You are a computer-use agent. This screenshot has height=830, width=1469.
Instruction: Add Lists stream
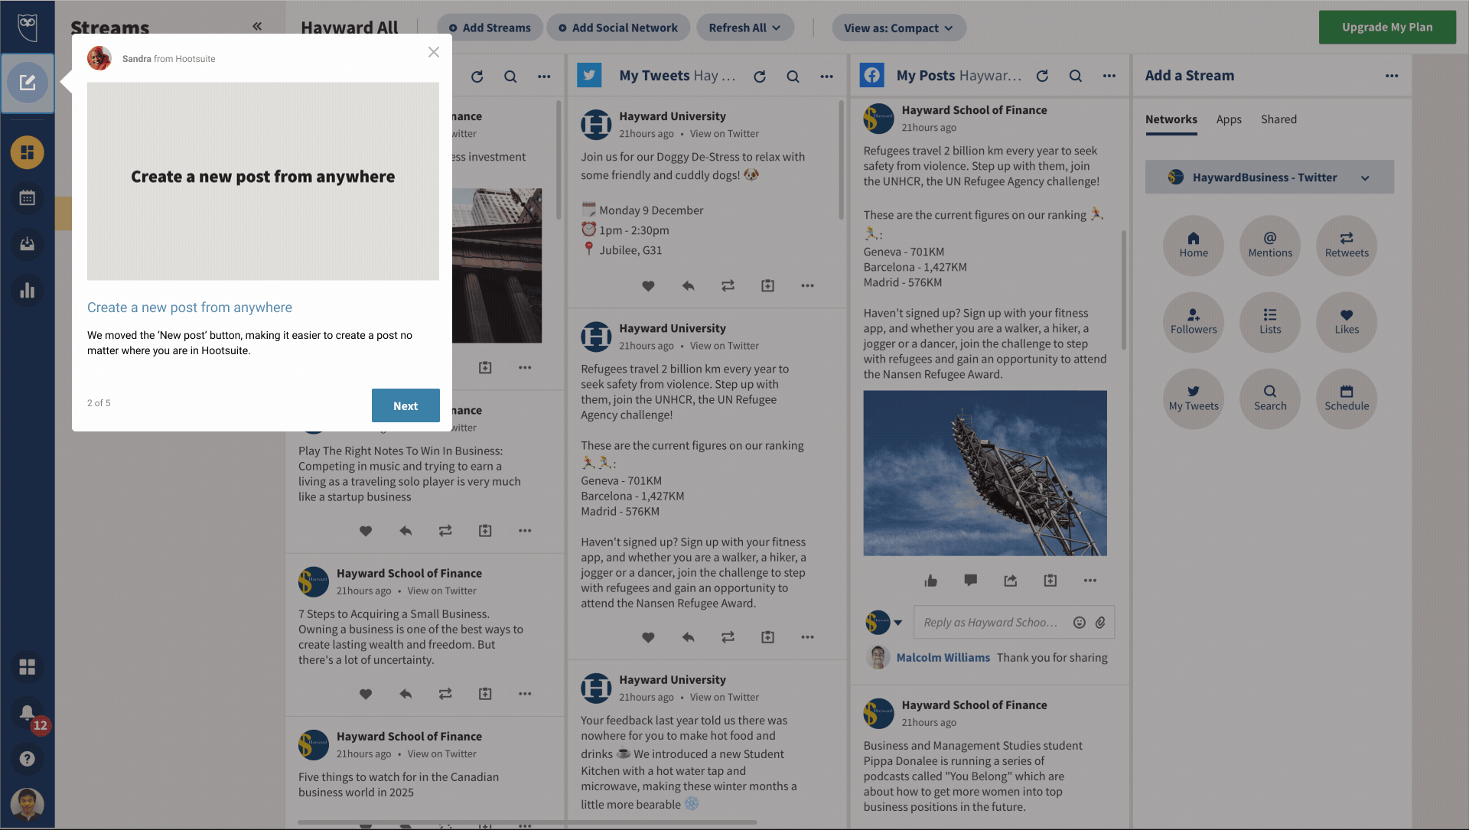[x=1270, y=322]
